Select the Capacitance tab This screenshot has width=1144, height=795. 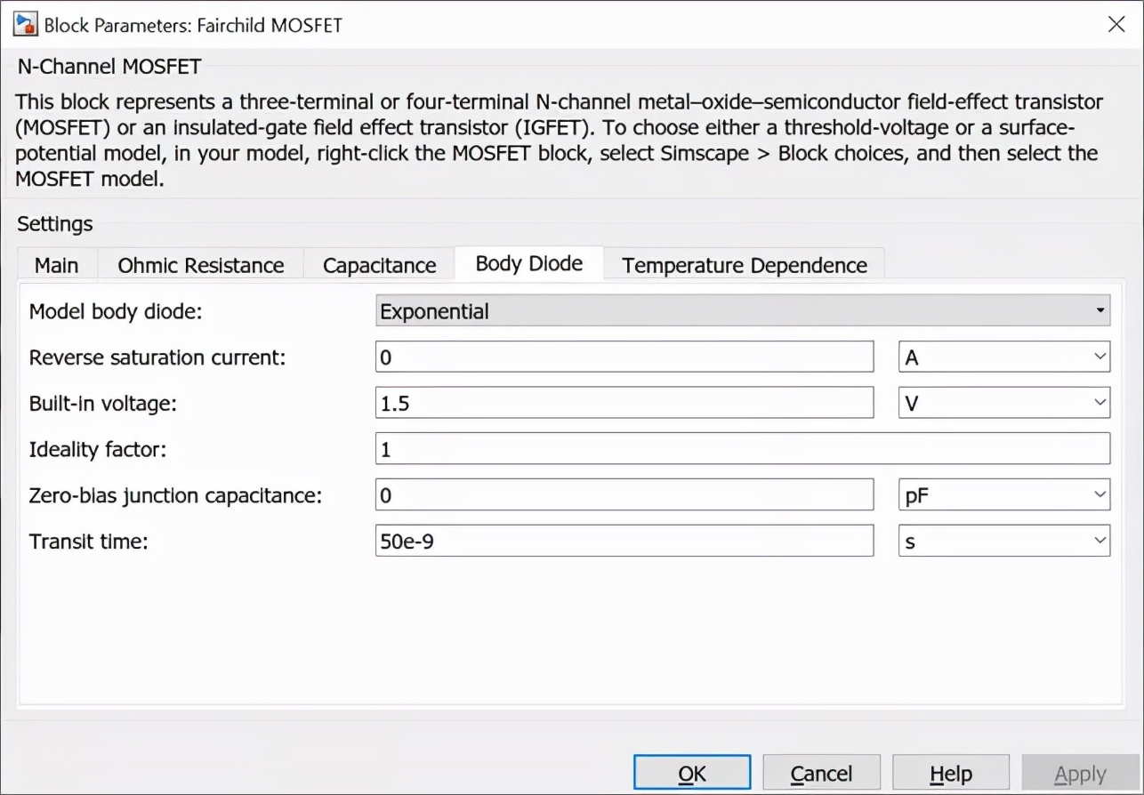(379, 265)
